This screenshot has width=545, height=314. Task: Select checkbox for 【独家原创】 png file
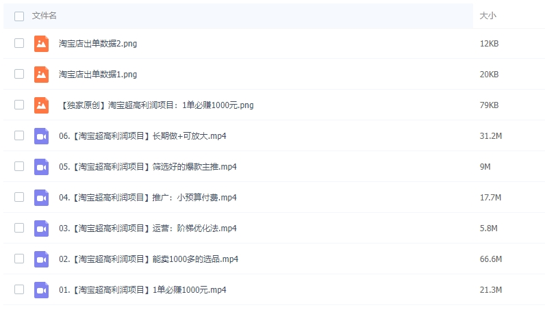[19, 105]
